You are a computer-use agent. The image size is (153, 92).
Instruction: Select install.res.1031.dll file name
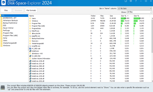[x=38, y=63]
